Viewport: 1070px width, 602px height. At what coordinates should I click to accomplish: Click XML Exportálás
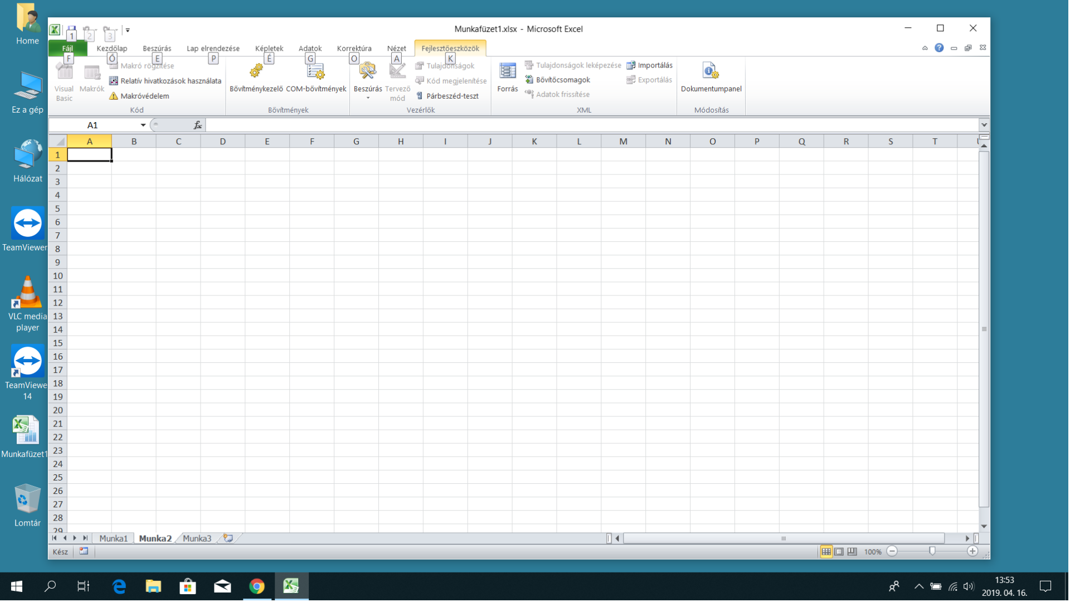pyautogui.click(x=649, y=80)
